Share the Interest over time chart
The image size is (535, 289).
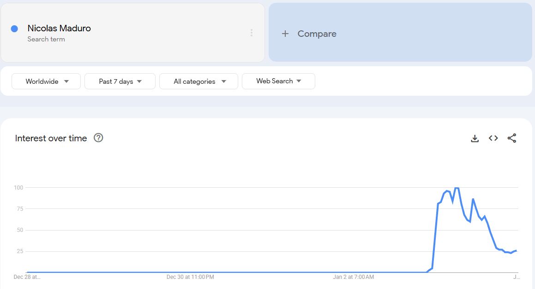[x=511, y=138]
